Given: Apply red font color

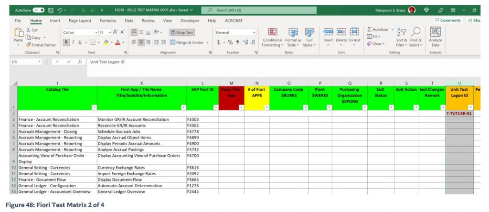Looking at the screenshot, I should point(117,42).
